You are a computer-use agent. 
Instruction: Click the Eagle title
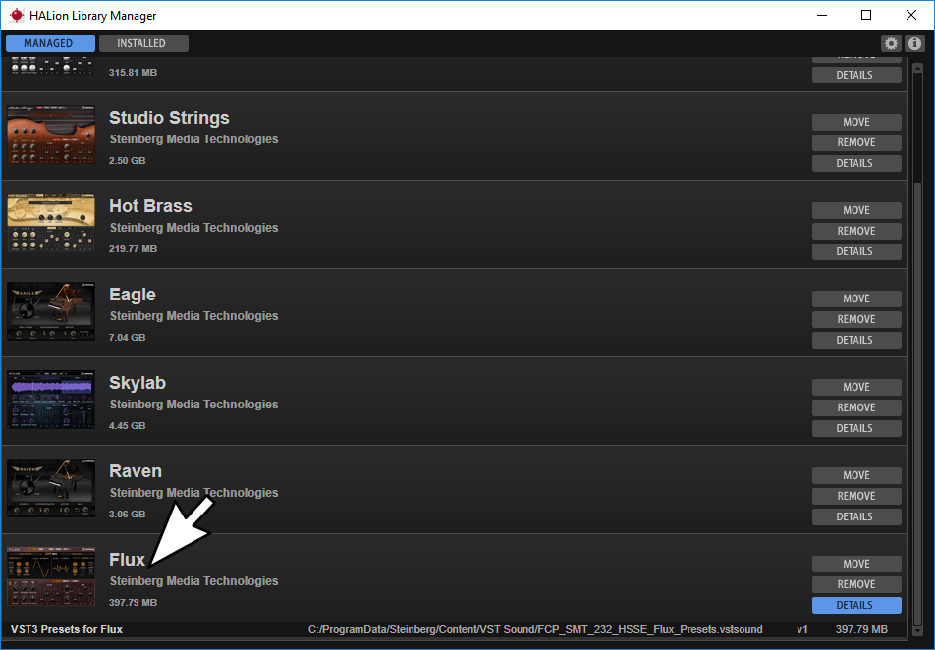(x=133, y=296)
